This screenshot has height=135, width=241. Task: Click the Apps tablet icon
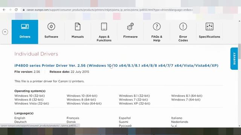[x=104, y=27]
